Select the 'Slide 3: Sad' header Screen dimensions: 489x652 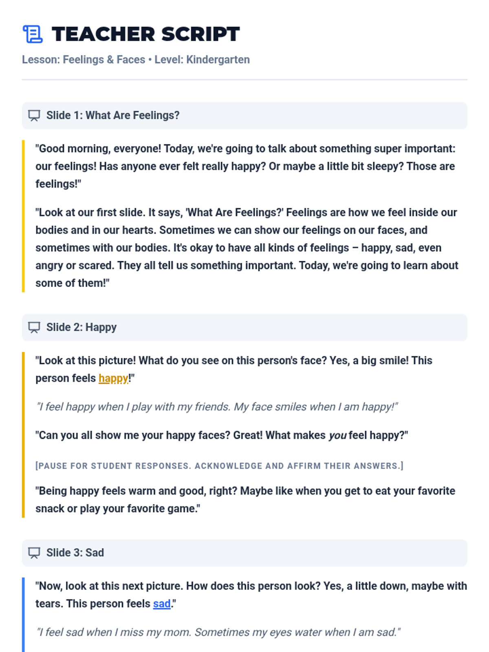(244, 553)
